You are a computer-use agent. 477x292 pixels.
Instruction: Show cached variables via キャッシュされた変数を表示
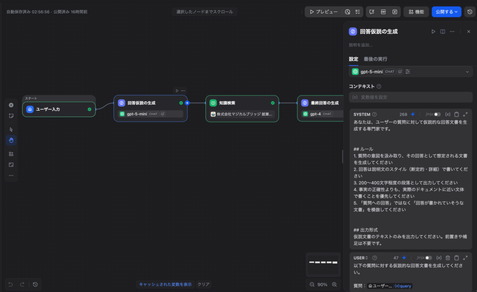165,284
